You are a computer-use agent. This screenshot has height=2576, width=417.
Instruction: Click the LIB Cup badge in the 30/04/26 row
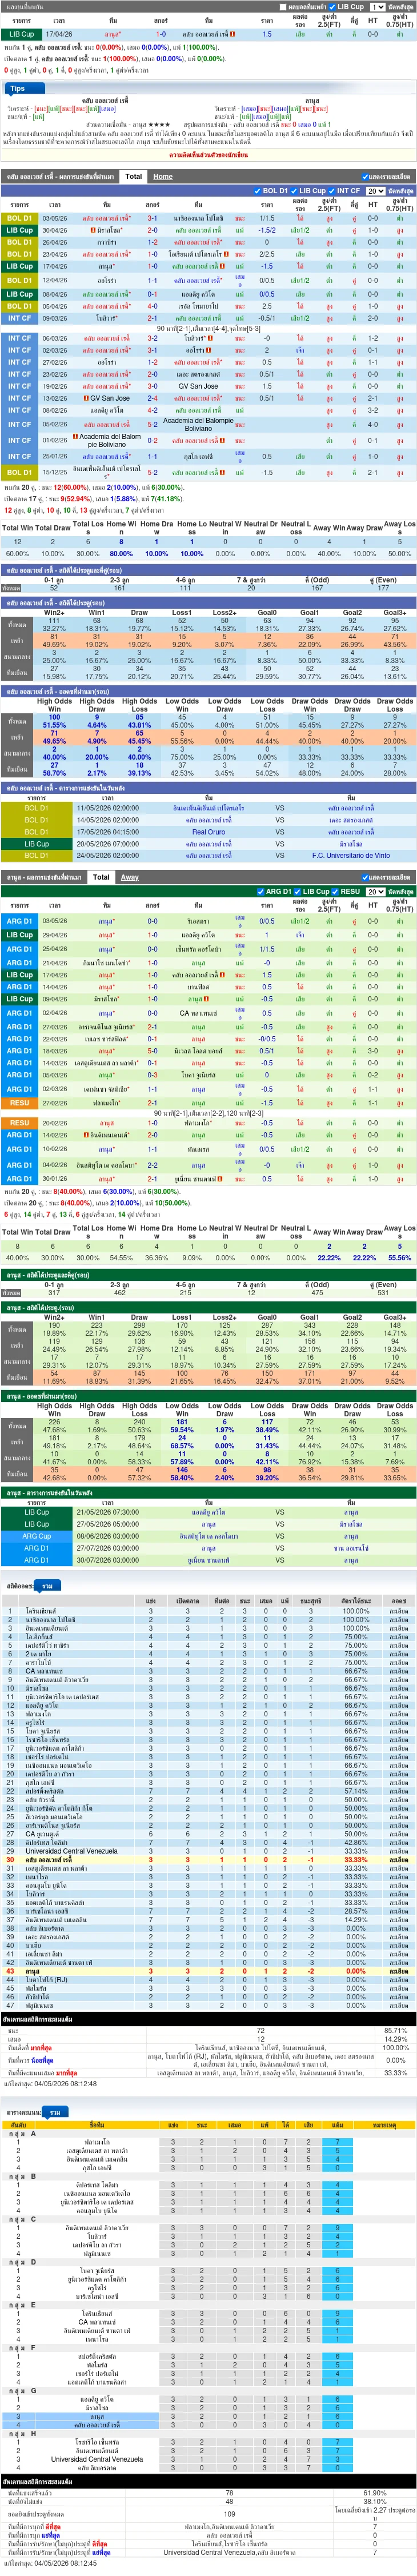pos(19,230)
